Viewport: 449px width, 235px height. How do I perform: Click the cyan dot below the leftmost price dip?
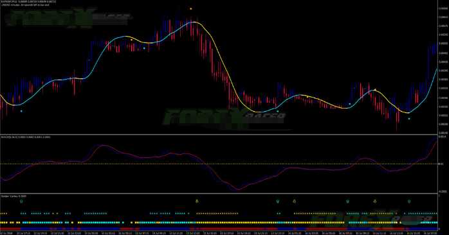coord(21,111)
